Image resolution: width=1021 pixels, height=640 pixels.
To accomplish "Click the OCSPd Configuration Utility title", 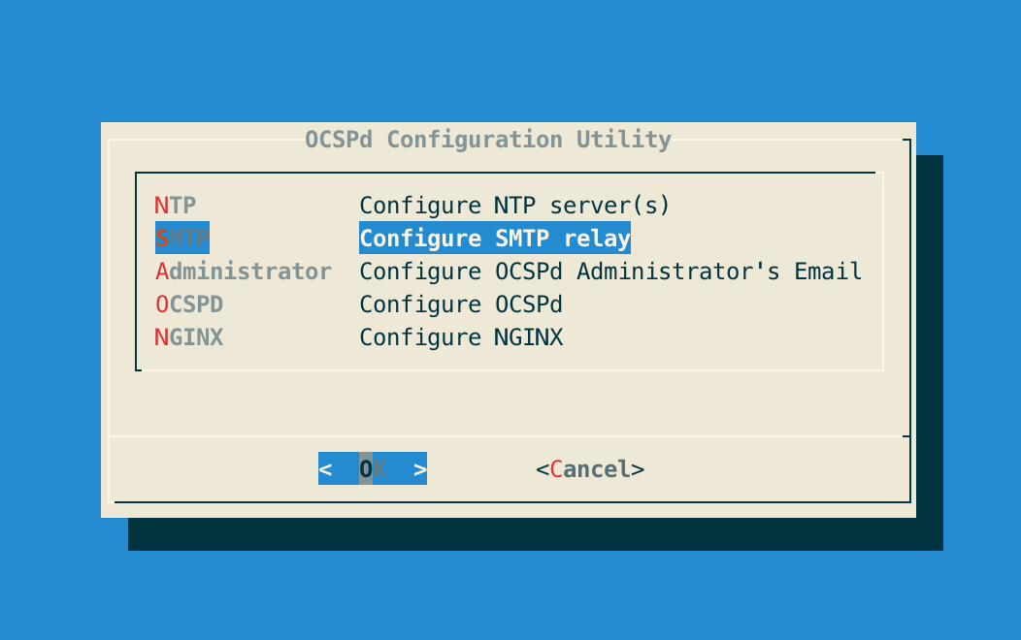I will [x=488, y=140].
